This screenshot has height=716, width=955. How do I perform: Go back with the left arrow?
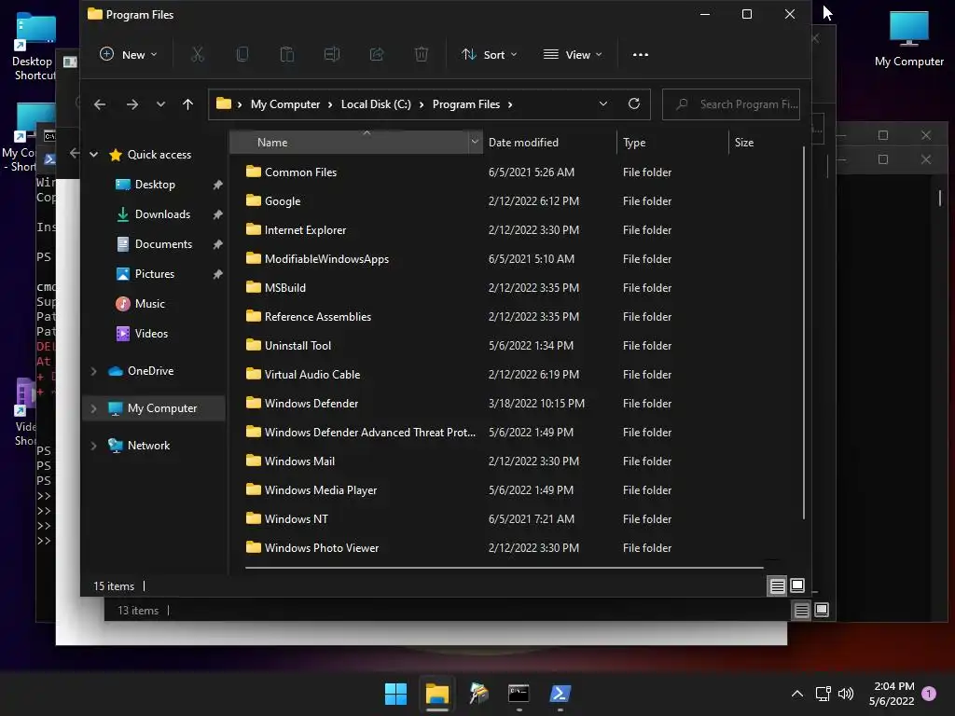pos(100,104)
